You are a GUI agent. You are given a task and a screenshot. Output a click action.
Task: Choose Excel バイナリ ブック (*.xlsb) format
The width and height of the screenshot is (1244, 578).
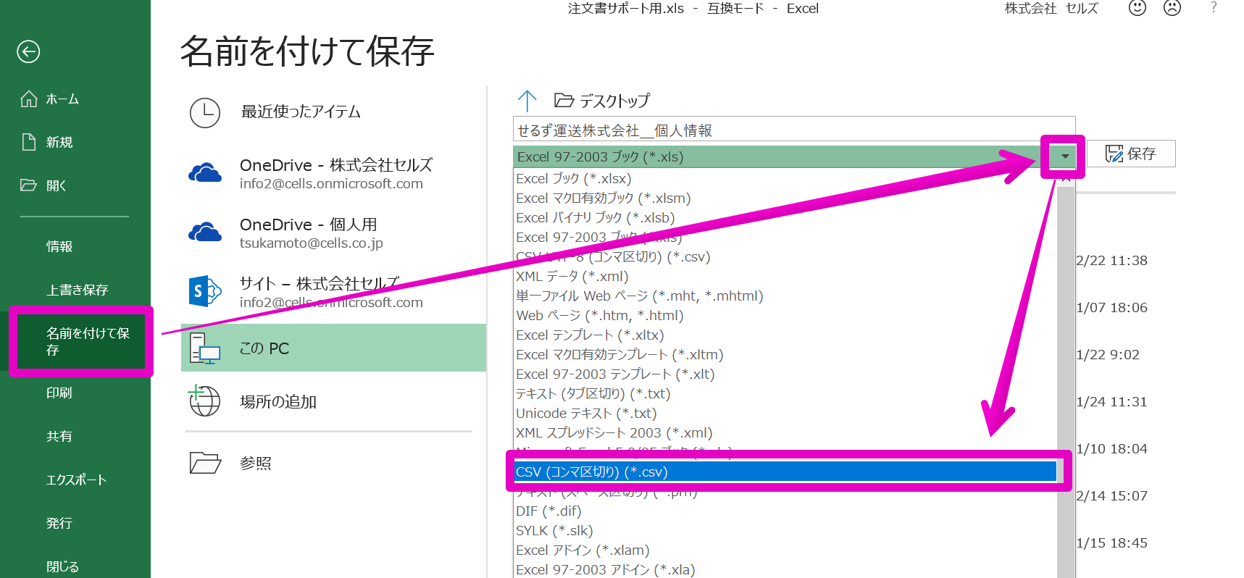click(x=596, y=217)
